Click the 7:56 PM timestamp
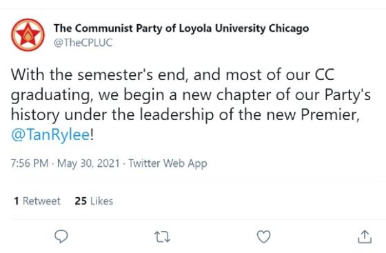This screenshot has height=253, width=386. [x=30, y=163]
